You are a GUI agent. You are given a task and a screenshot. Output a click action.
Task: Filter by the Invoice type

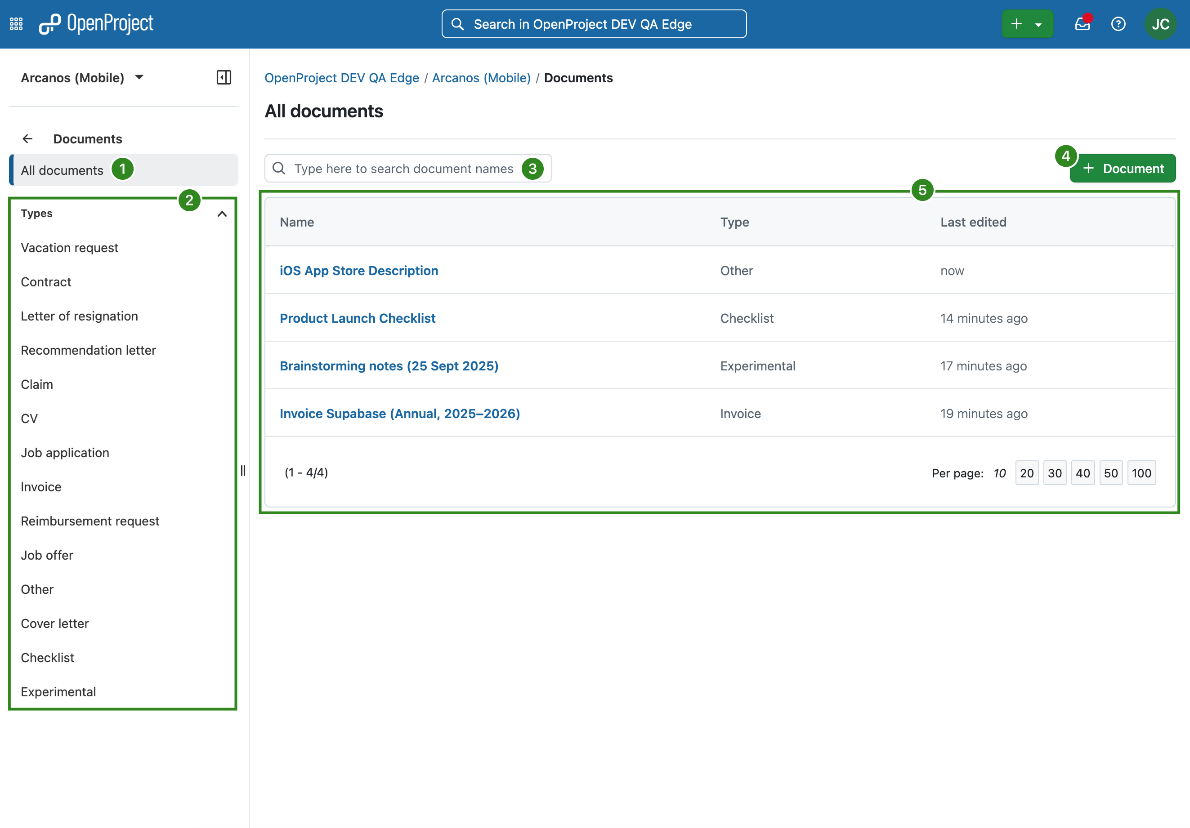pyautogui.click(x=41, y=487)
